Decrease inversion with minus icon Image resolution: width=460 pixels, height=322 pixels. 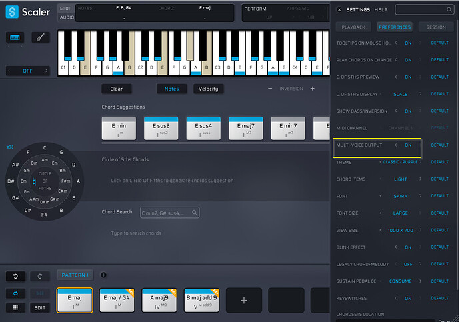pos(270,89)
